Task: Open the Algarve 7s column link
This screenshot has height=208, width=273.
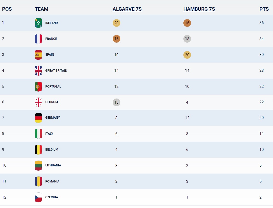Action: [127, 9]
